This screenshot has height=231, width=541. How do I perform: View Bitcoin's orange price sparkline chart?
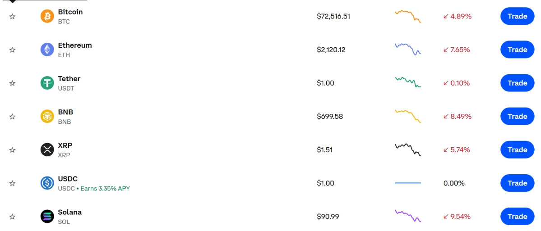point(407,16)
